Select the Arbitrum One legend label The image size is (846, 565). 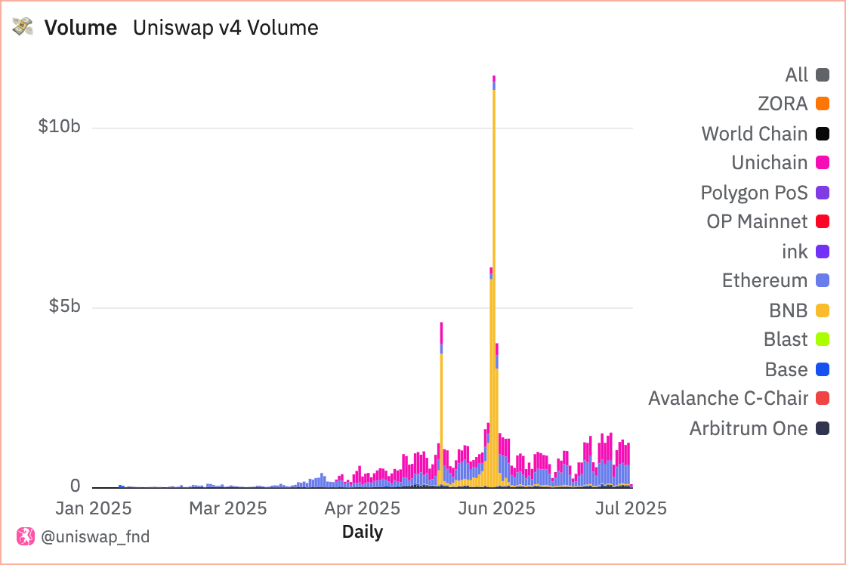pos(749,428)
